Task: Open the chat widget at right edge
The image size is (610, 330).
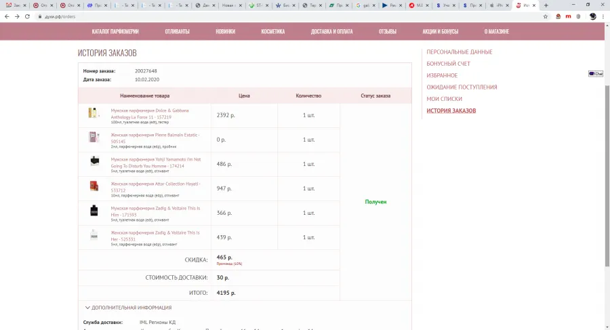Action: pos(596,74)
